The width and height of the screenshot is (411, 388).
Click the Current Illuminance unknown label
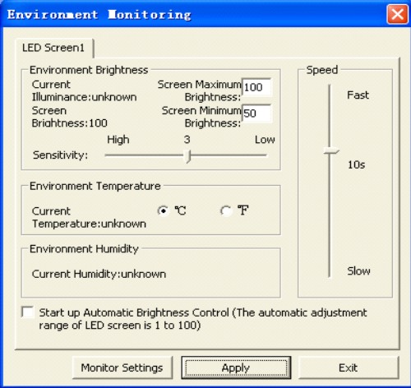(x=84, y=90)
